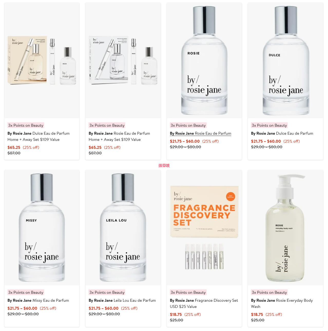Open the Dulce Eau de Parfum Home + Away Set title

(x=38, y=136)
